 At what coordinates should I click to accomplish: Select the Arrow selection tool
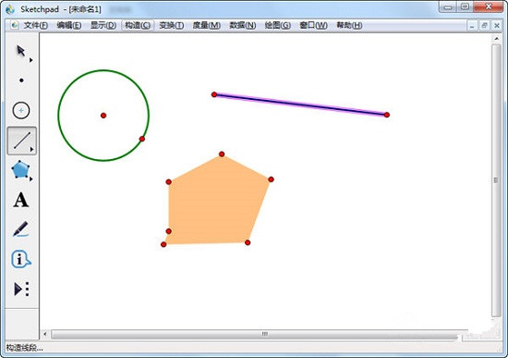coord(21,51)
